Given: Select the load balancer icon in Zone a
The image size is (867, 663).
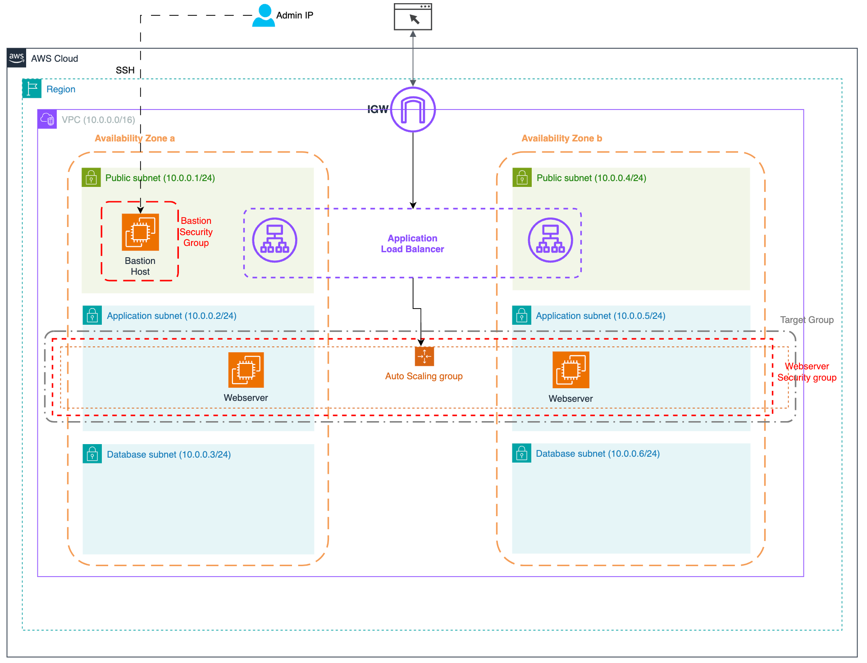Looking at the screenshot, I should coord(274,240).
